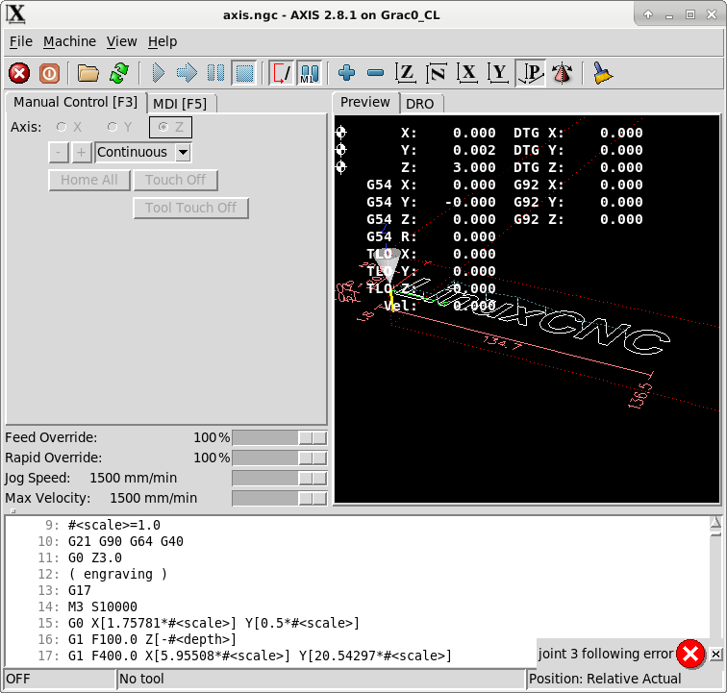The height and width of the screenshot is (693, 727).
Task: Select G-code line 9 #<scale>=1.0
Action: (114, 525)
